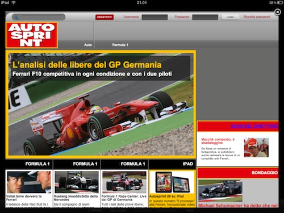Close the web overlay with X icon
The height and width of the screenshot is (213, 284).
(x=278, y=12)
